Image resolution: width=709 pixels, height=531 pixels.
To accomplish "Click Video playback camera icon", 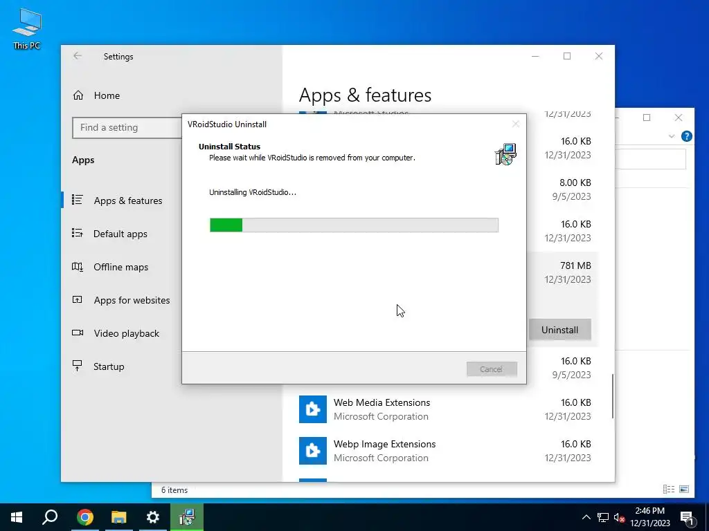I will (78, 333).
